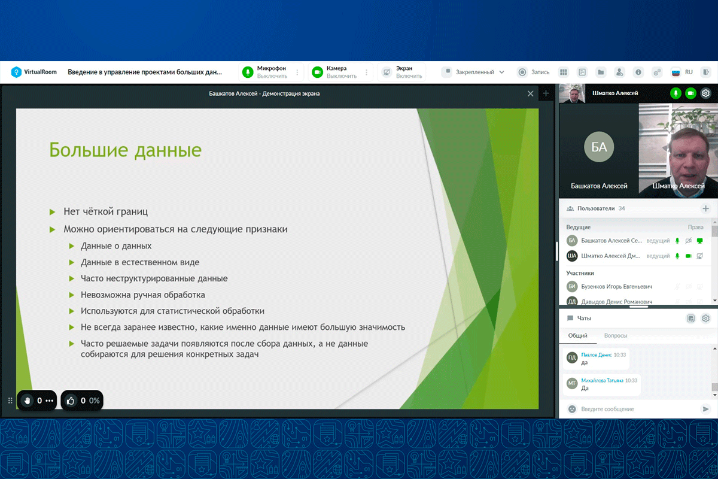Open camera options three-dot menu
Image resolution: width=718 pixels, height=479 pixels.
367,72
